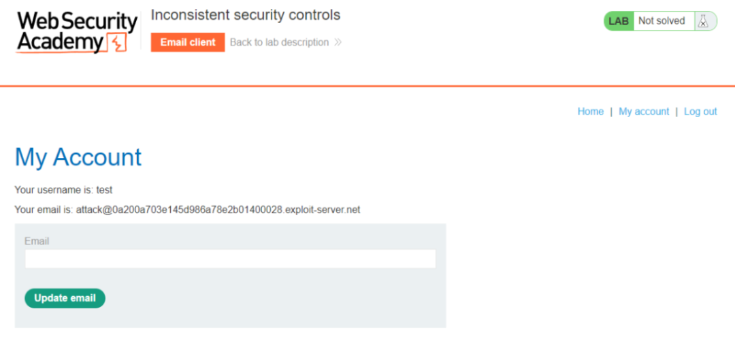Screen dimensions: 735x339
Task: Click the My Account page heading
Action: click(78, 157)
